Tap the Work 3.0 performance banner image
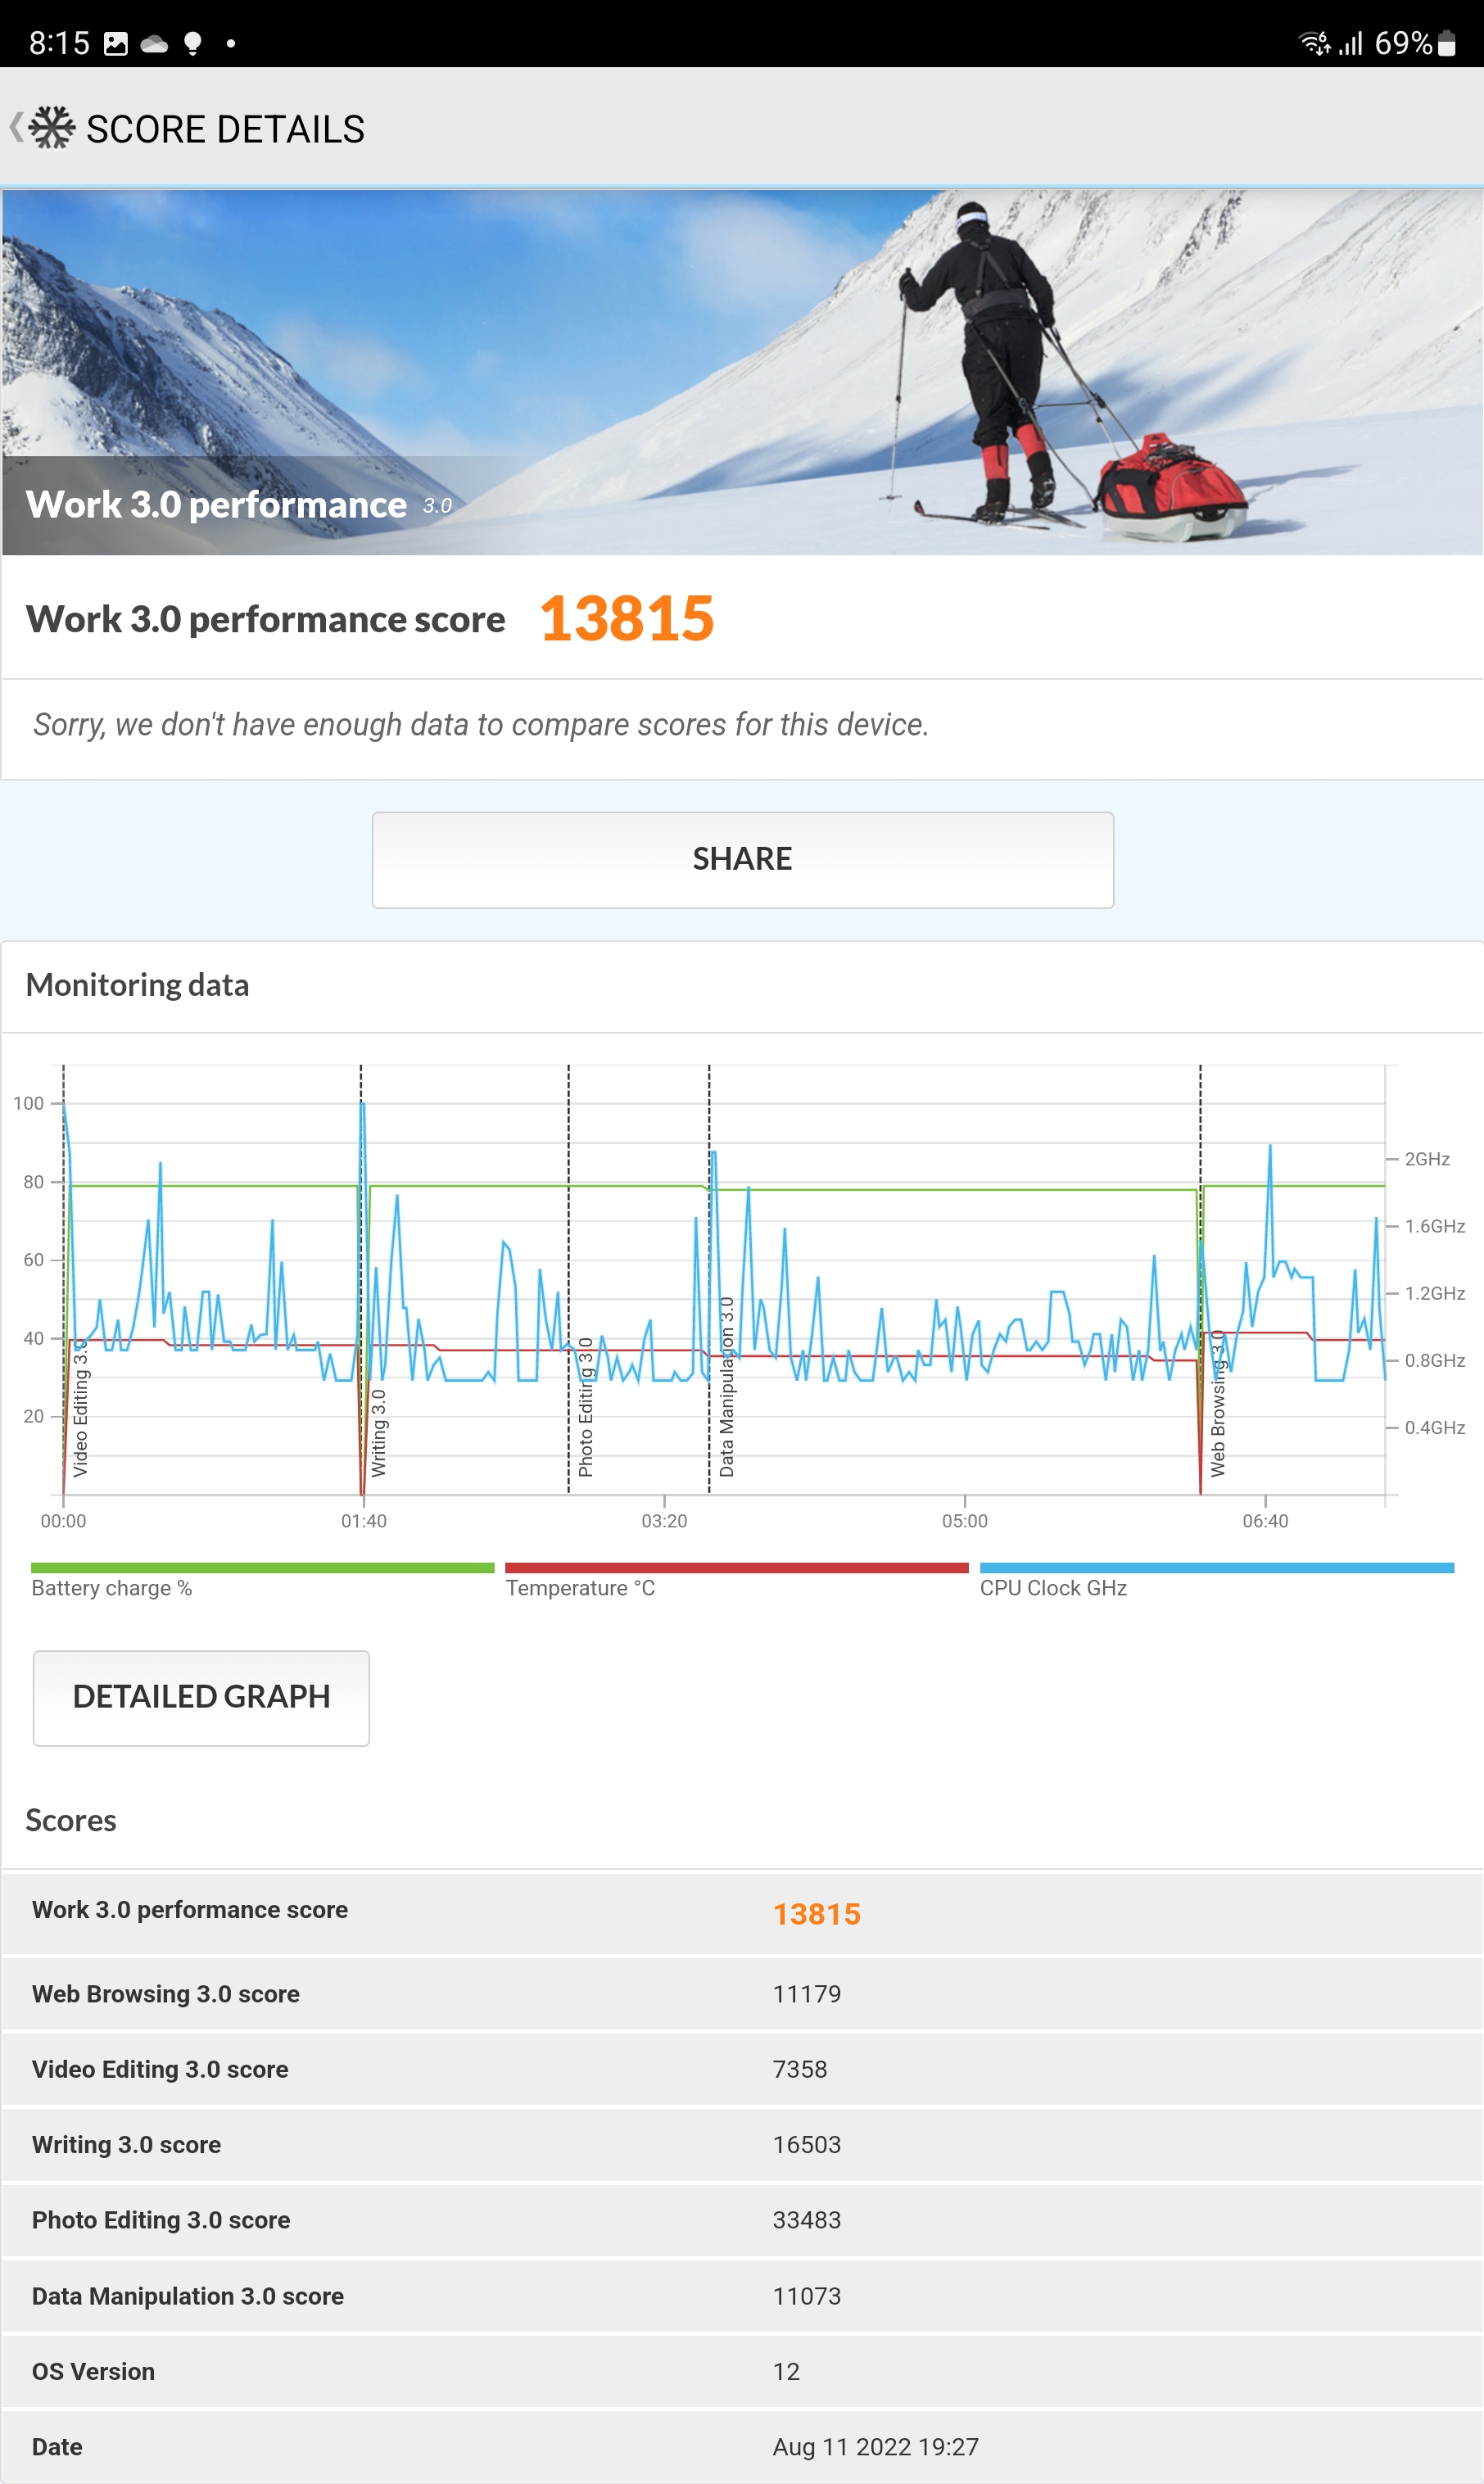Viewport: 1484px width, 2484px height. coord(742,371)
